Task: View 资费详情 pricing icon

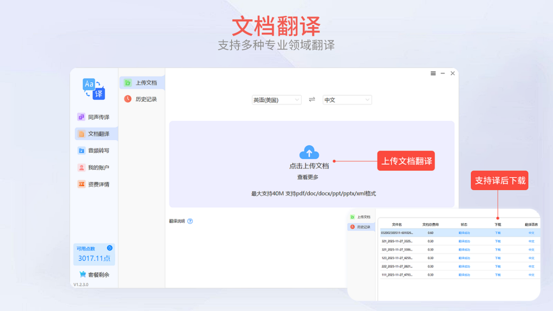Action: click(82, 184)
